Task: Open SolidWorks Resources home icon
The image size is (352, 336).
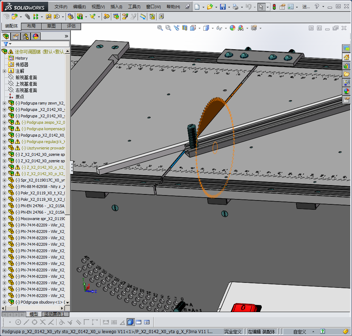Action: coord(346,57)
